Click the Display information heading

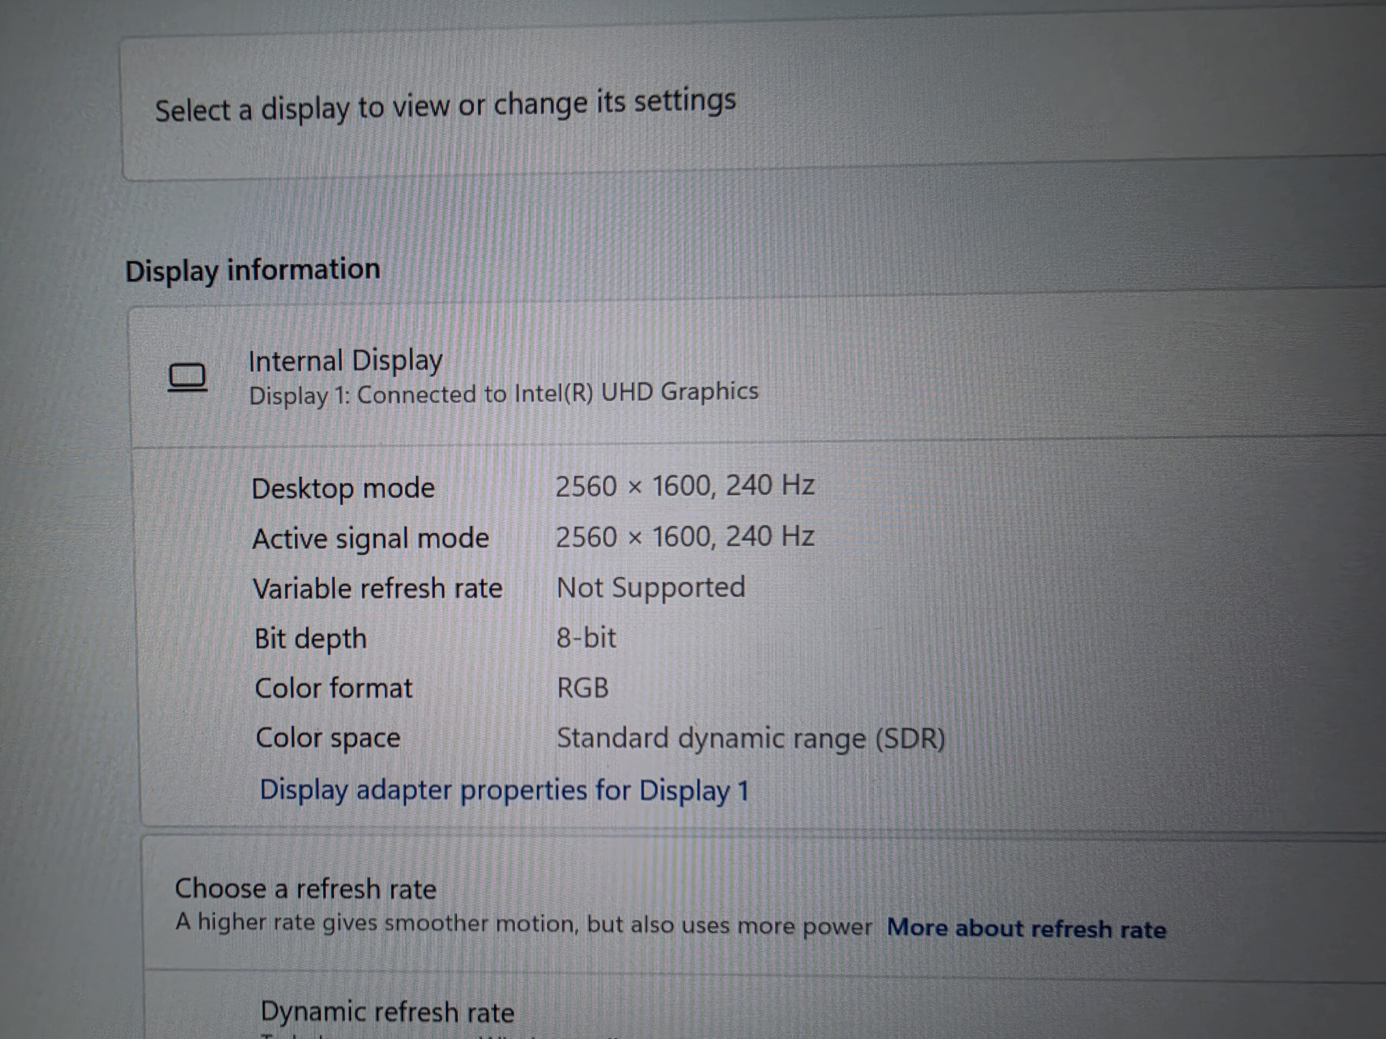click(x=252, y=271)
